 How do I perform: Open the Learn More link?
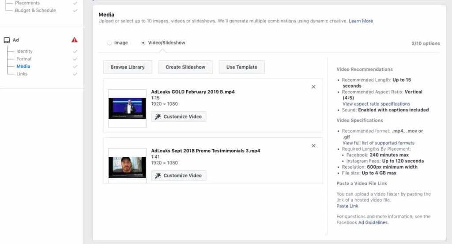pos(361,21)
